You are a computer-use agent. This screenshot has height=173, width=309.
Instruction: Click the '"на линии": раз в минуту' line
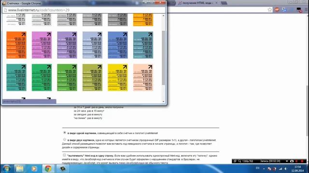(88, 118)
